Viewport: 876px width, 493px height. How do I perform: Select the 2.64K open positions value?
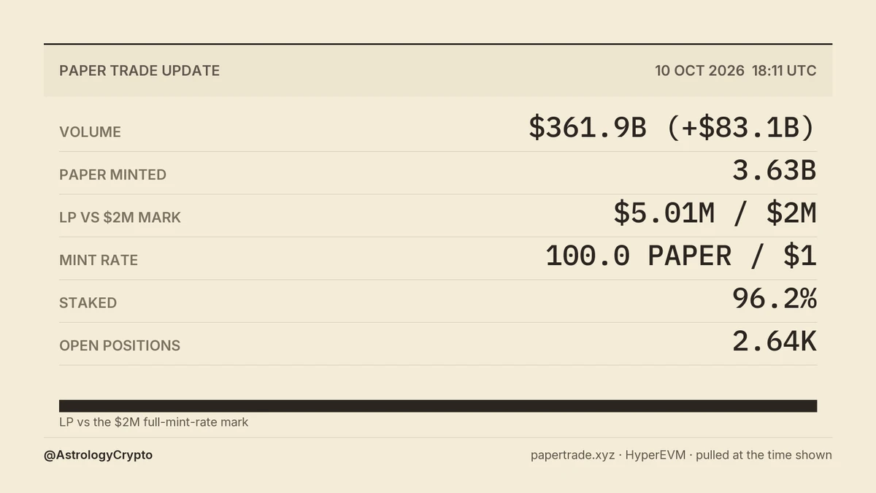click(x=775, y=342)
